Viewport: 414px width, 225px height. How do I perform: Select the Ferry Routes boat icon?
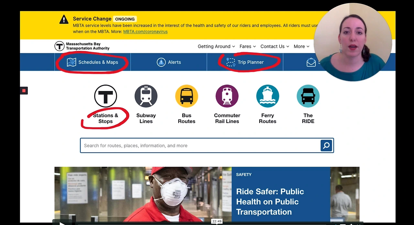coord(267,96)
